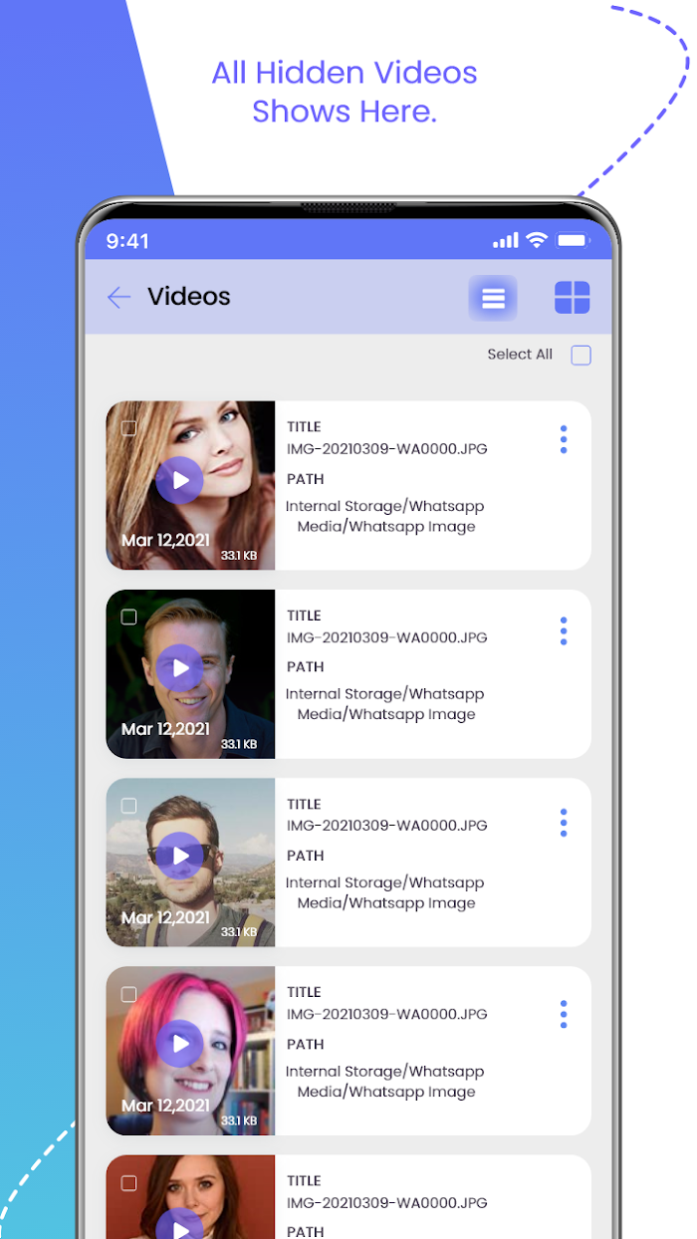Click the Videos screen title
This screenshot has height=1239, width=697.
189,297
